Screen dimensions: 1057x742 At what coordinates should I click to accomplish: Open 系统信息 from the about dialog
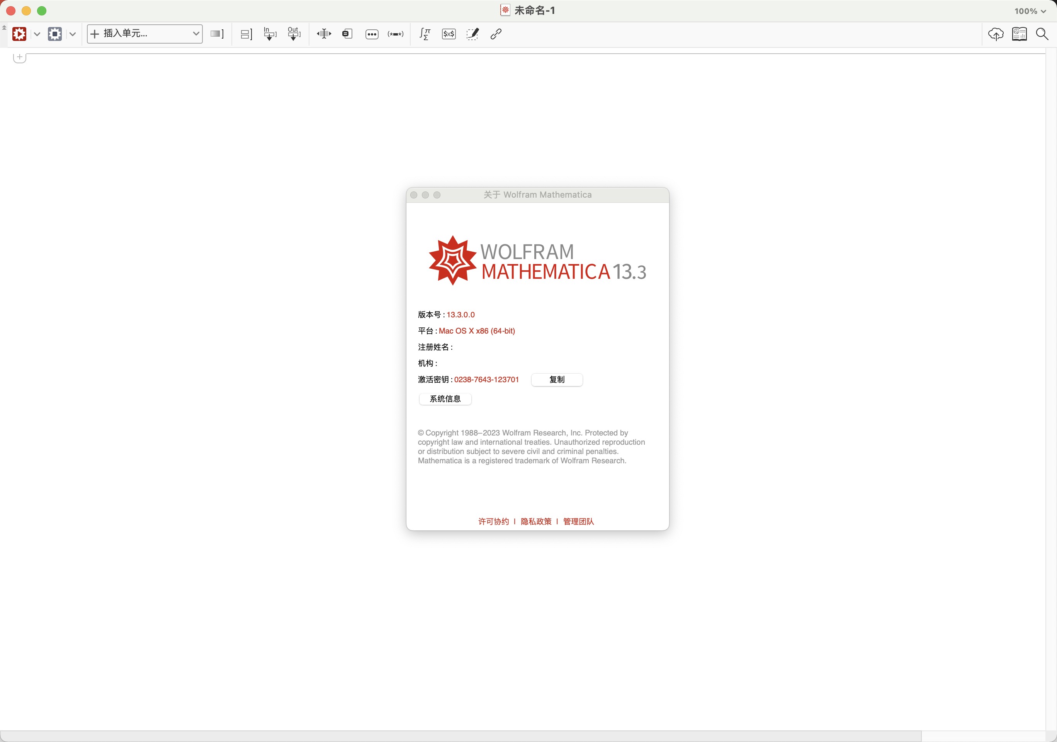coord(445,399)
